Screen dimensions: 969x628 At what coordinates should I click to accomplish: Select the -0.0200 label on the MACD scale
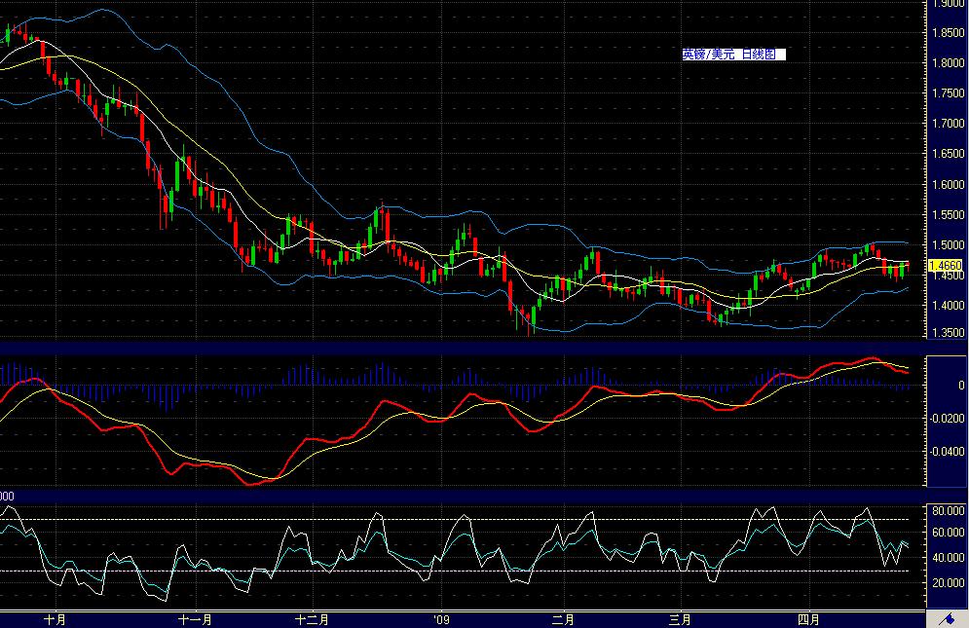click(x=947, y=419)
